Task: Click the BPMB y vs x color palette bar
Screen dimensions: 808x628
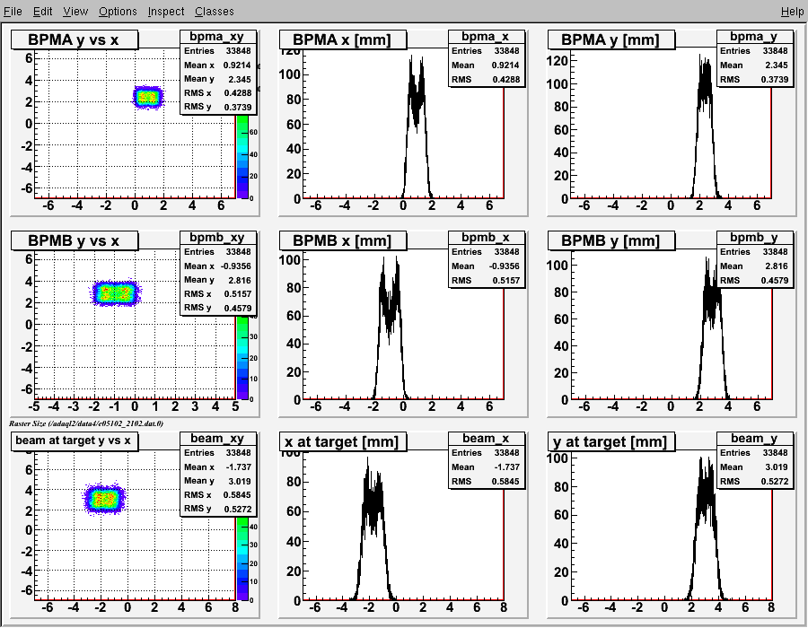Action: (242, 357)
